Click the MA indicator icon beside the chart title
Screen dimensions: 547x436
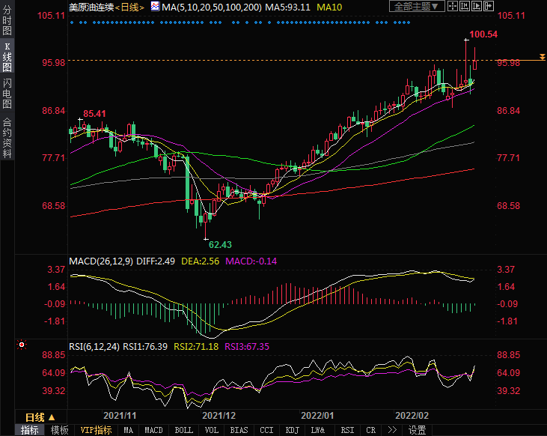coord(155,6)
